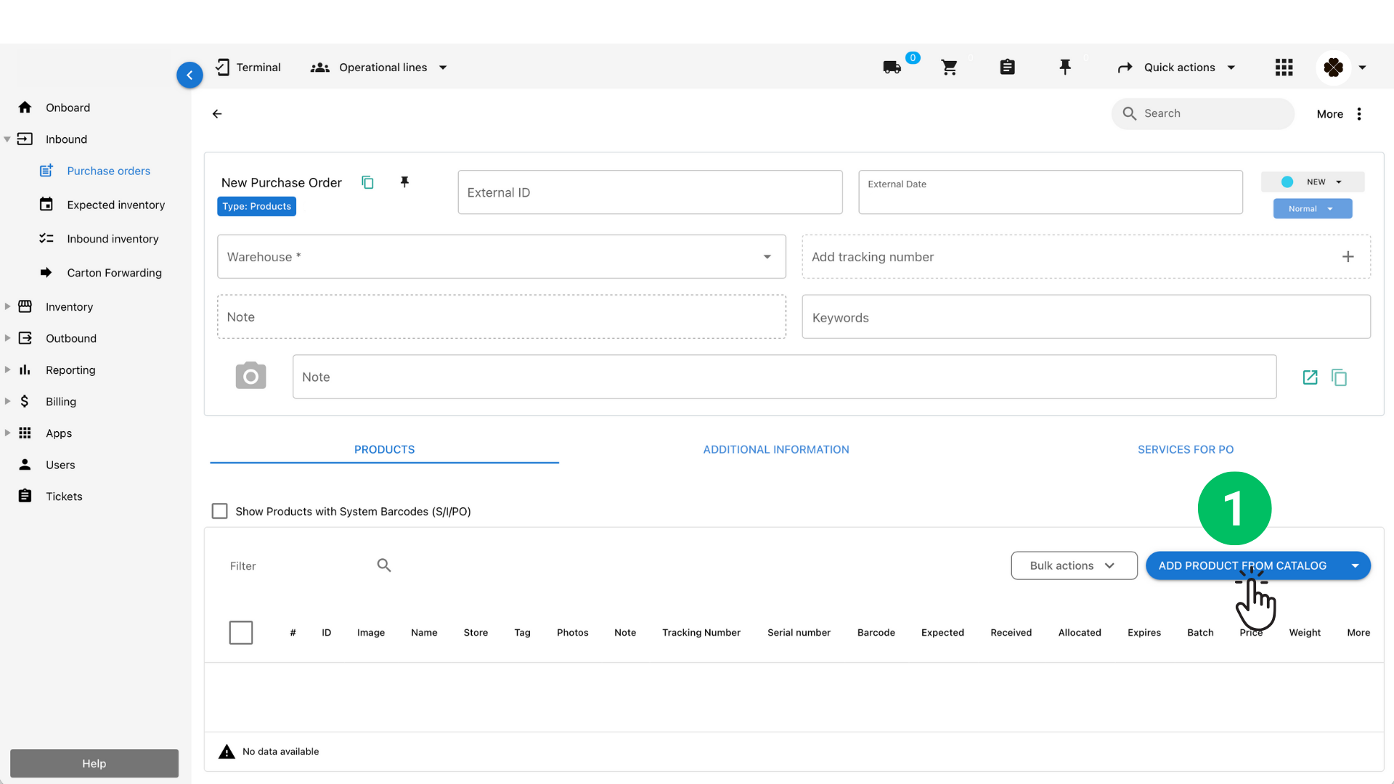
Task: Click the Add Product From Catalog button
Action: pos(1244,565)
